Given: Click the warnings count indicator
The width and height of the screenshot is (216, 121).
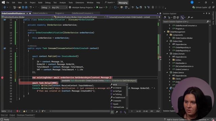Looking at the screenshot, I should click(25, 111).
